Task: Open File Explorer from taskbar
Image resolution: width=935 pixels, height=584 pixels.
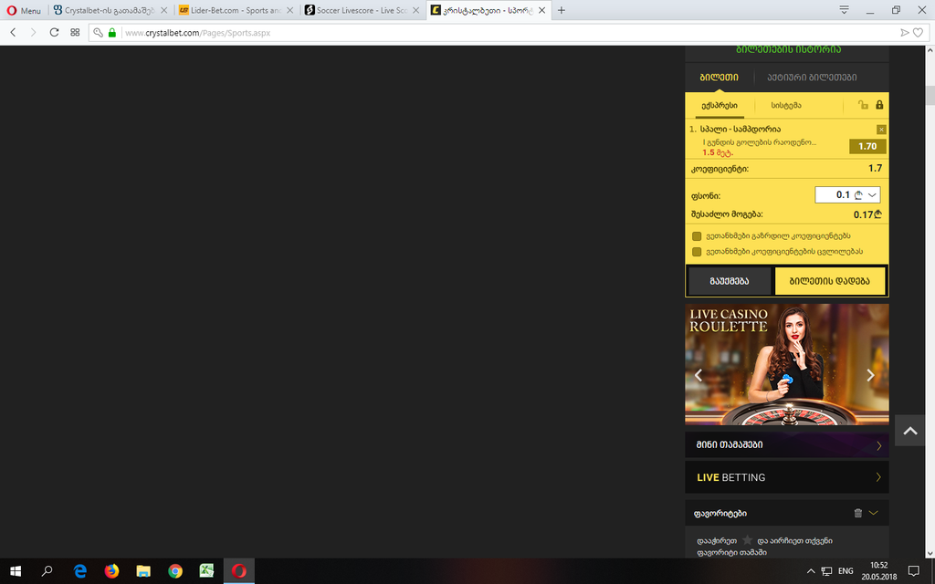Action: tap(143, 571)
